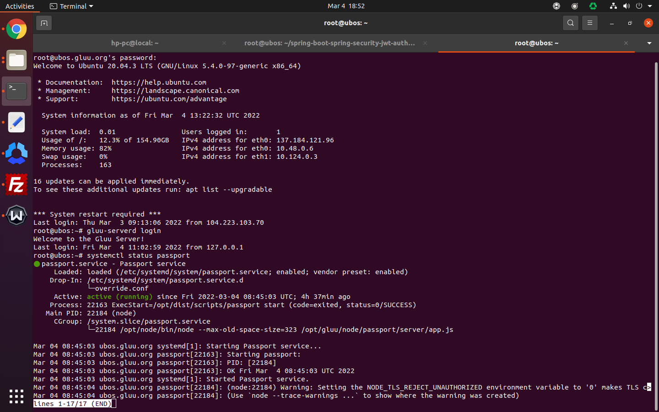Open the Activities overview

20,6
